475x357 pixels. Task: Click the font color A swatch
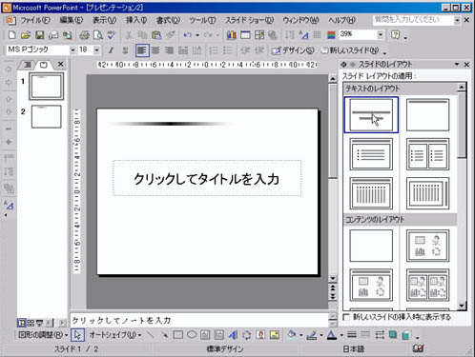click(332, 335)
